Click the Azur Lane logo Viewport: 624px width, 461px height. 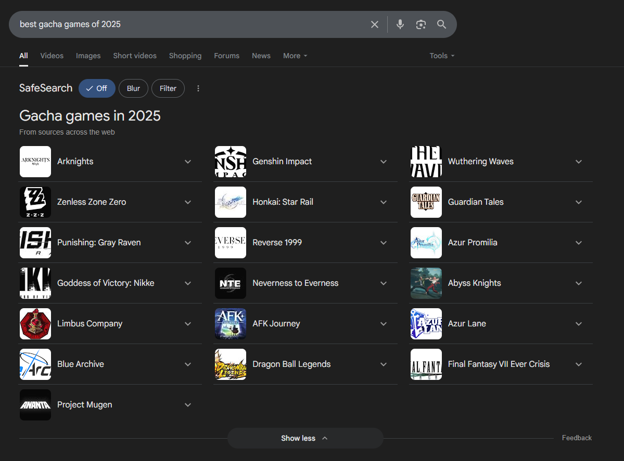[426, 323]
